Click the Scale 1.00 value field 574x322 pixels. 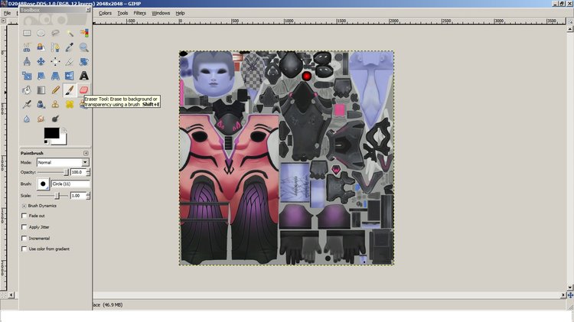[78, 196]
